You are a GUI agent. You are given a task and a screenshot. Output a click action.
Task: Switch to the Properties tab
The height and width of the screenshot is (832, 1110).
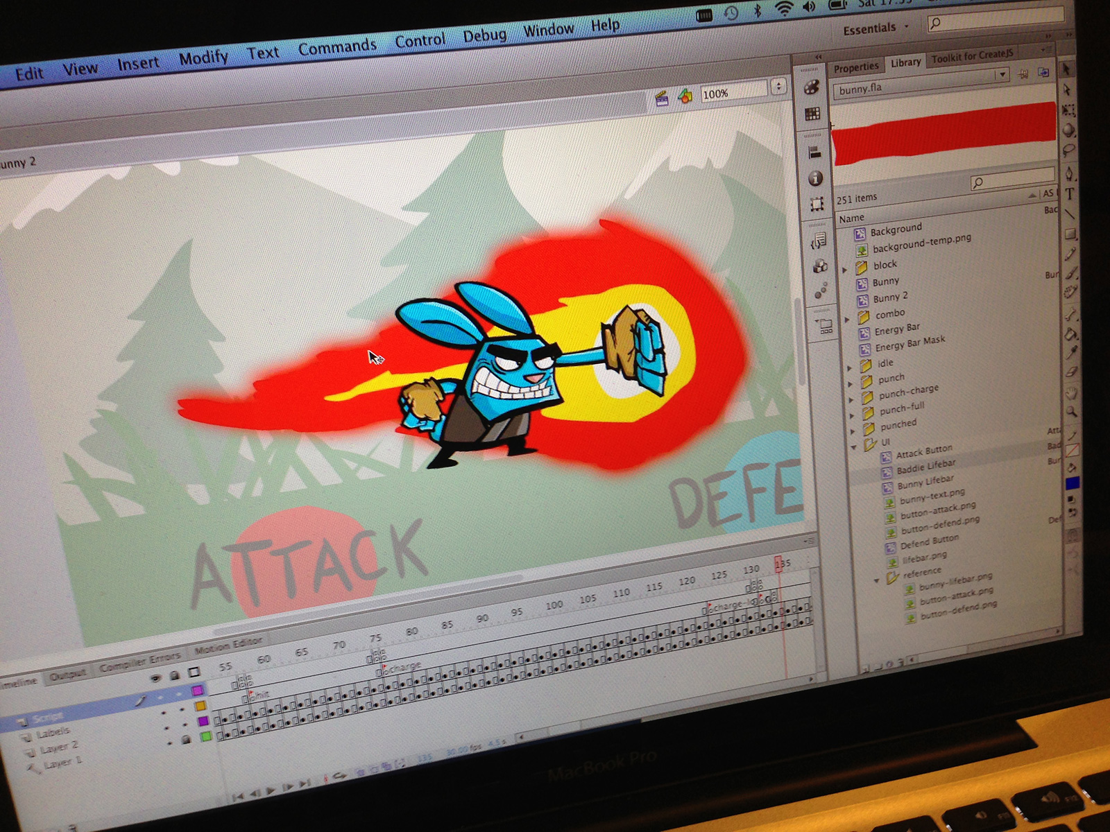coord(855,68)
